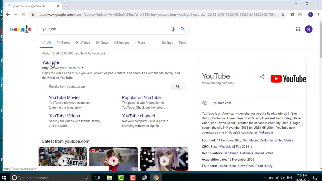This screenshot has width=322, height=181.
Task: Open the San Bruno headquarters link
Action: click(231, 153)
